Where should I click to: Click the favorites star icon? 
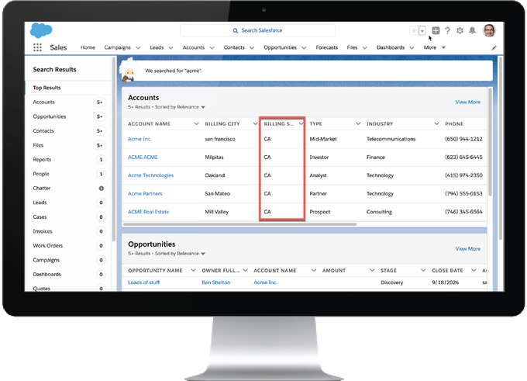point(413,30)
